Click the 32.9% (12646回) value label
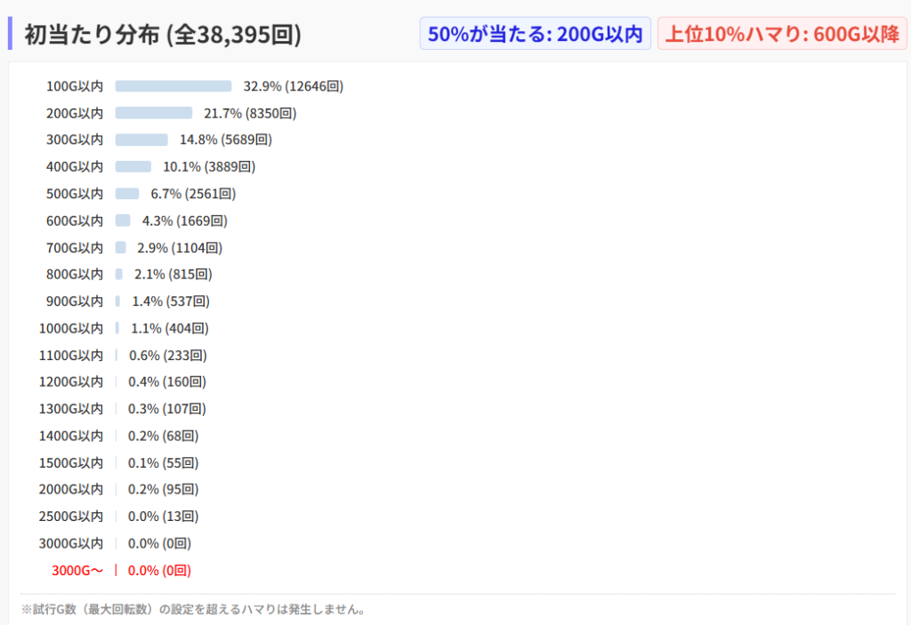 coord(293,86)
